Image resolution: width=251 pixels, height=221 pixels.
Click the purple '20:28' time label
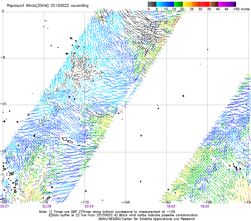point(46,206)
